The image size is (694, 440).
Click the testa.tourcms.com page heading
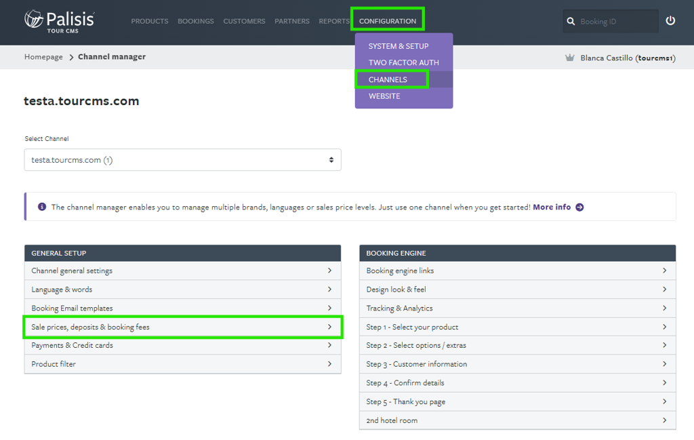tap(81, 101)
